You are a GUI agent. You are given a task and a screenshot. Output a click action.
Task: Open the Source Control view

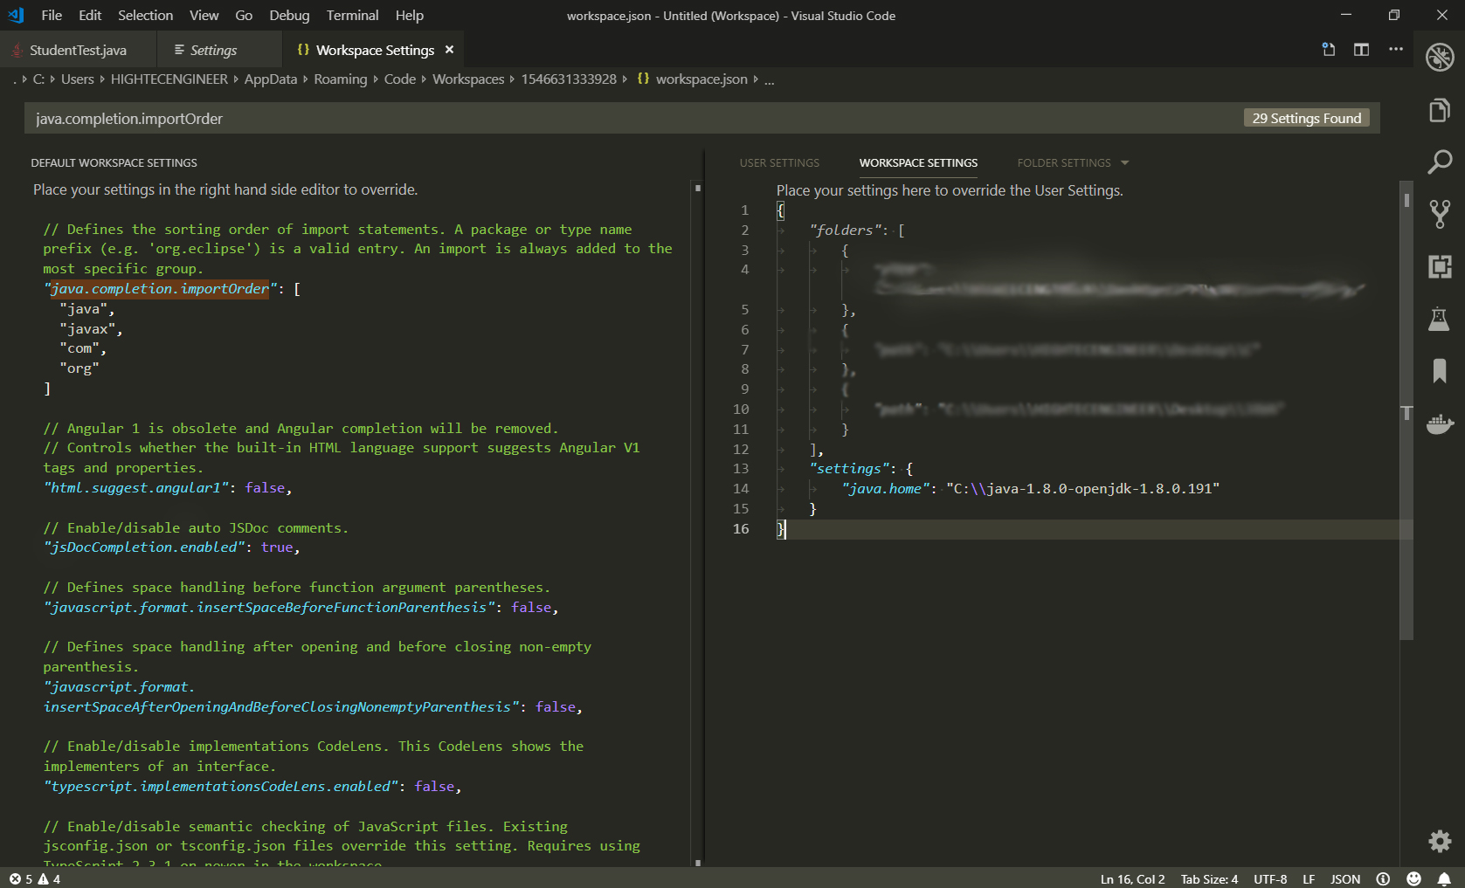pos(1440,214)
